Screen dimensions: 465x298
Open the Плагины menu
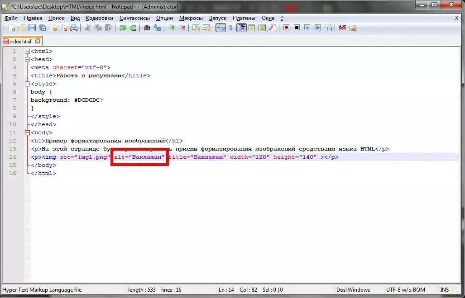click(x=244, y=18)
